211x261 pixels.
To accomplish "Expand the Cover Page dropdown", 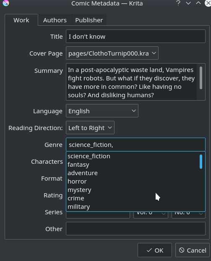I will tap(112, 53).
